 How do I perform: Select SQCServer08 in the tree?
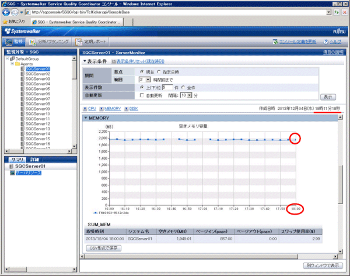[38, 103]
